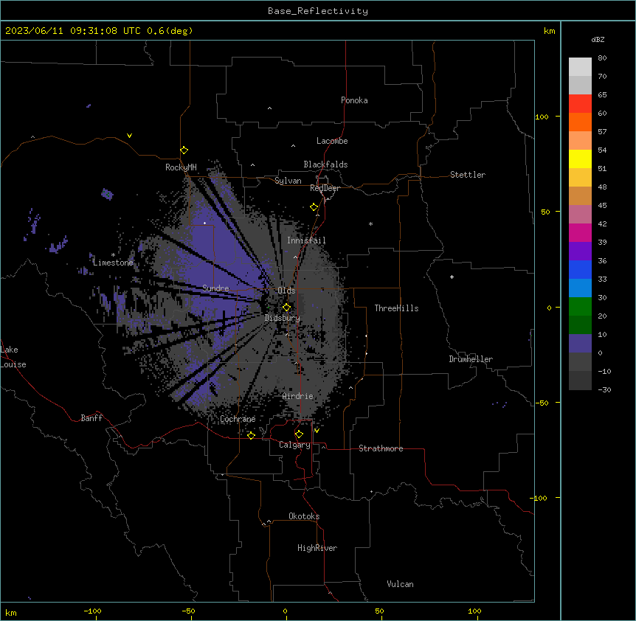The image size is (636, 621).
Task: Click the Airdrie city label
Action: click(x=298, y=396)
